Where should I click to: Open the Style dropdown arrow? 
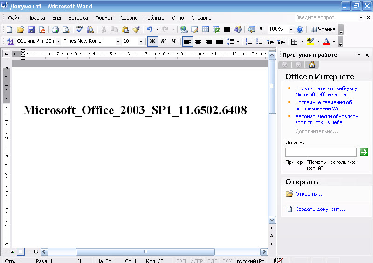[x=59, y=41]
